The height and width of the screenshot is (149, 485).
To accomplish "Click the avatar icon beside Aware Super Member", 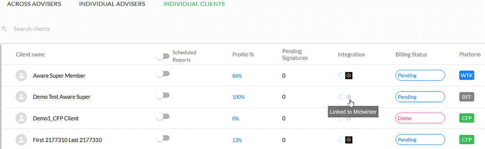I will tap(22, 76).
